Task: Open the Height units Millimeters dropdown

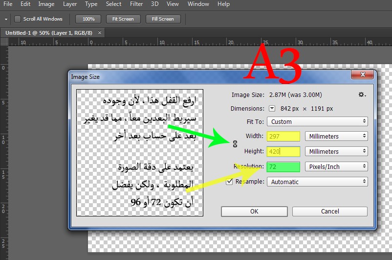Action: point(336,152)
